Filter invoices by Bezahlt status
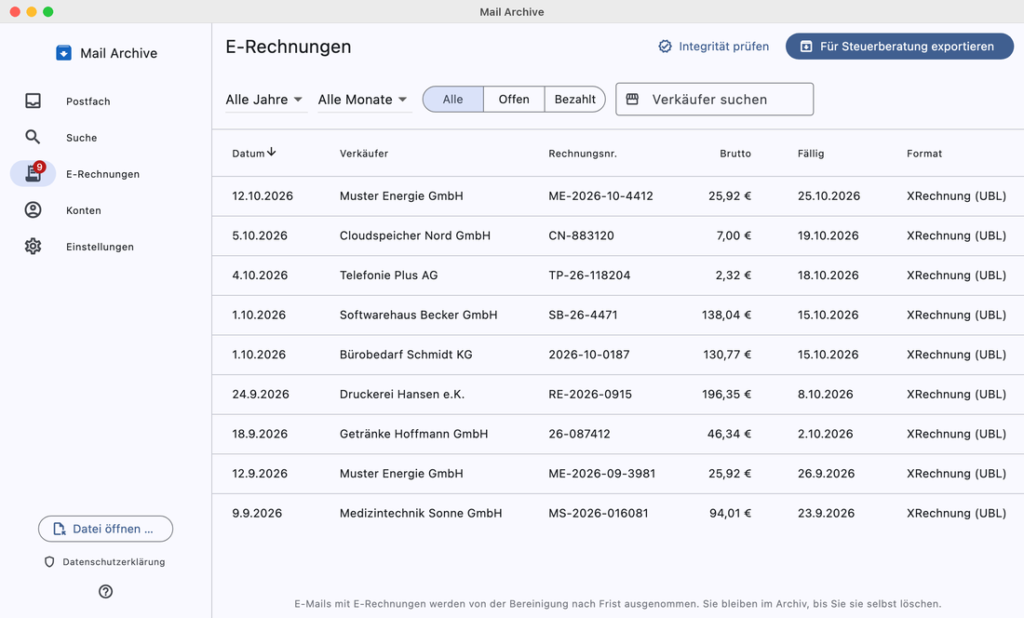 (574, 100)
